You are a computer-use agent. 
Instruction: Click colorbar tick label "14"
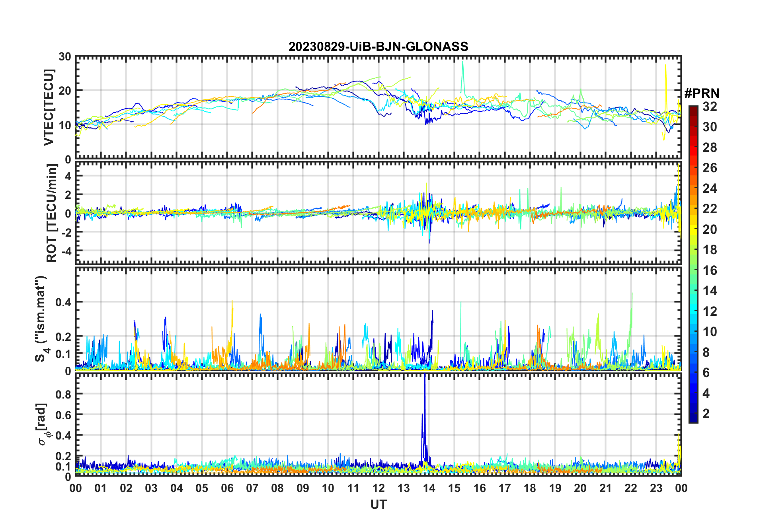click(x=710, y=291)
